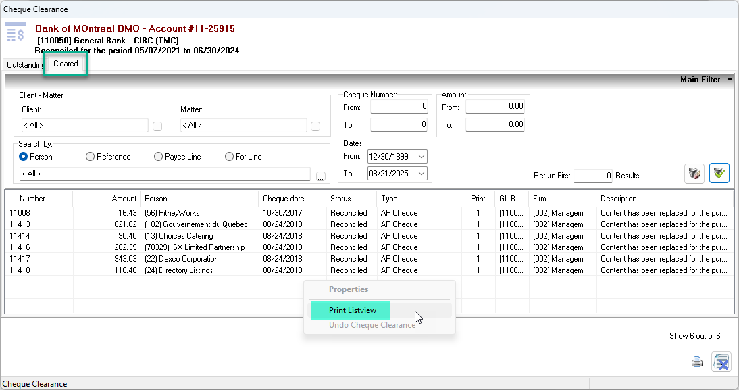Viewport: 739px width, 390px height.
Task: Sort by the Status column header
Action: click(351, 199)
